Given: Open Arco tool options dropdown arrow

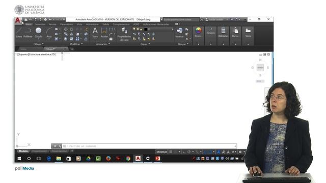Looking at the screenshot, I should pyautogui.click(x=49, y=39).
